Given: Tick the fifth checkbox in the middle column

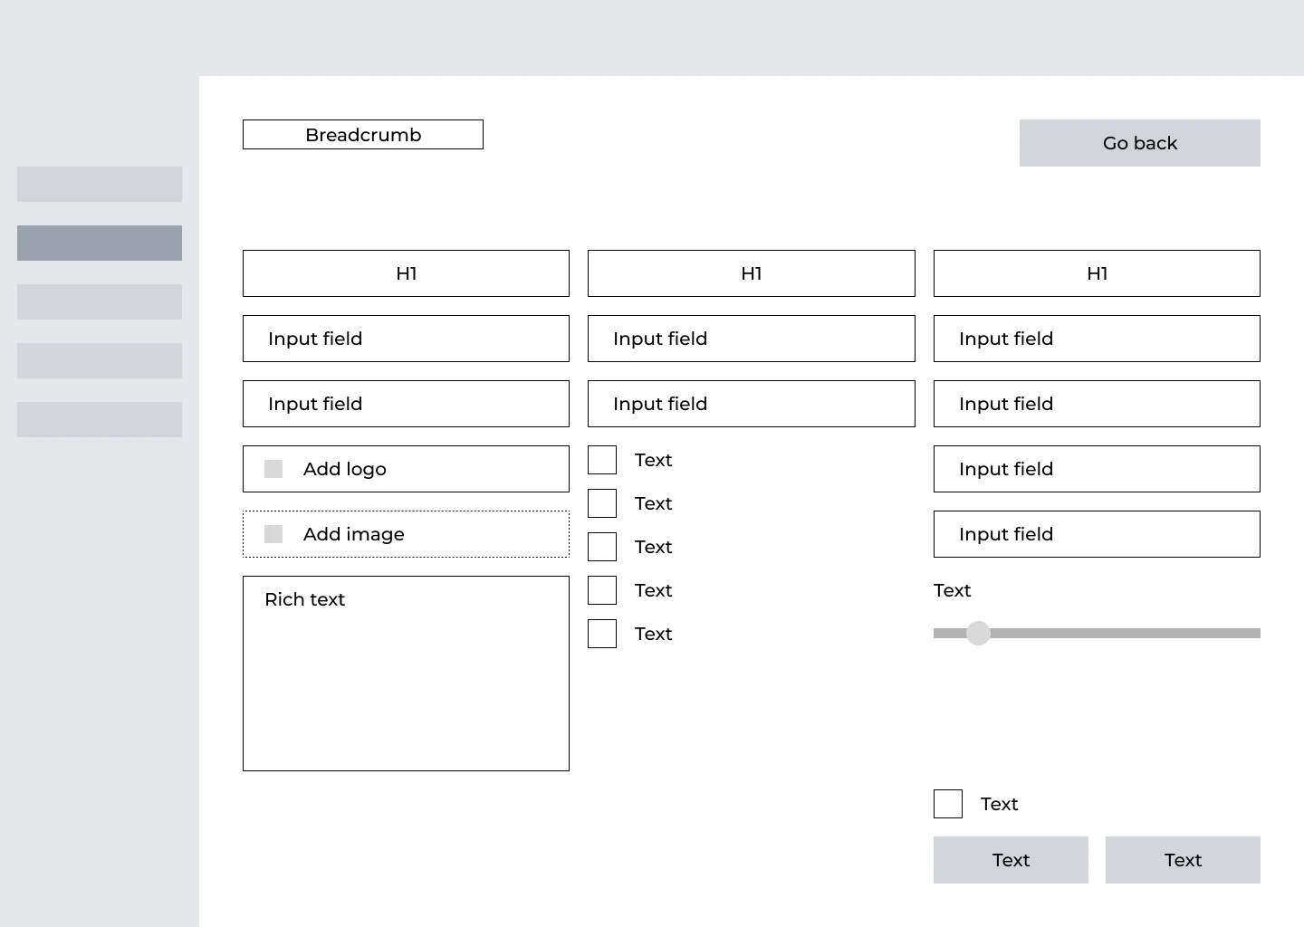Looking at the screenshot, I should (x=602, y=634).
